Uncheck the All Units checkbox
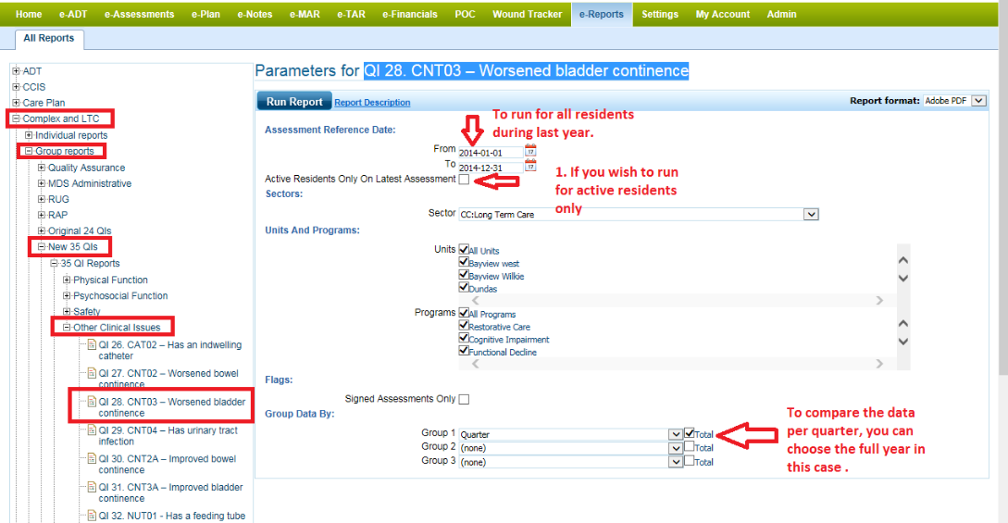Screen dimensions: 1008x523 click(464, 250)
